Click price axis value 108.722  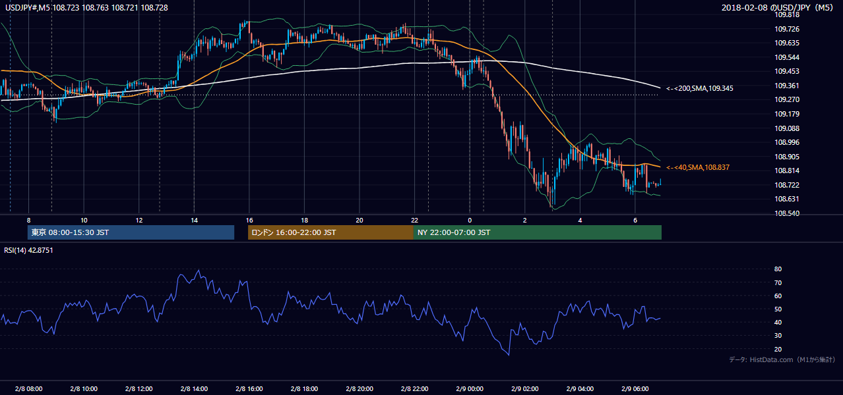click(x=787, y=185)
